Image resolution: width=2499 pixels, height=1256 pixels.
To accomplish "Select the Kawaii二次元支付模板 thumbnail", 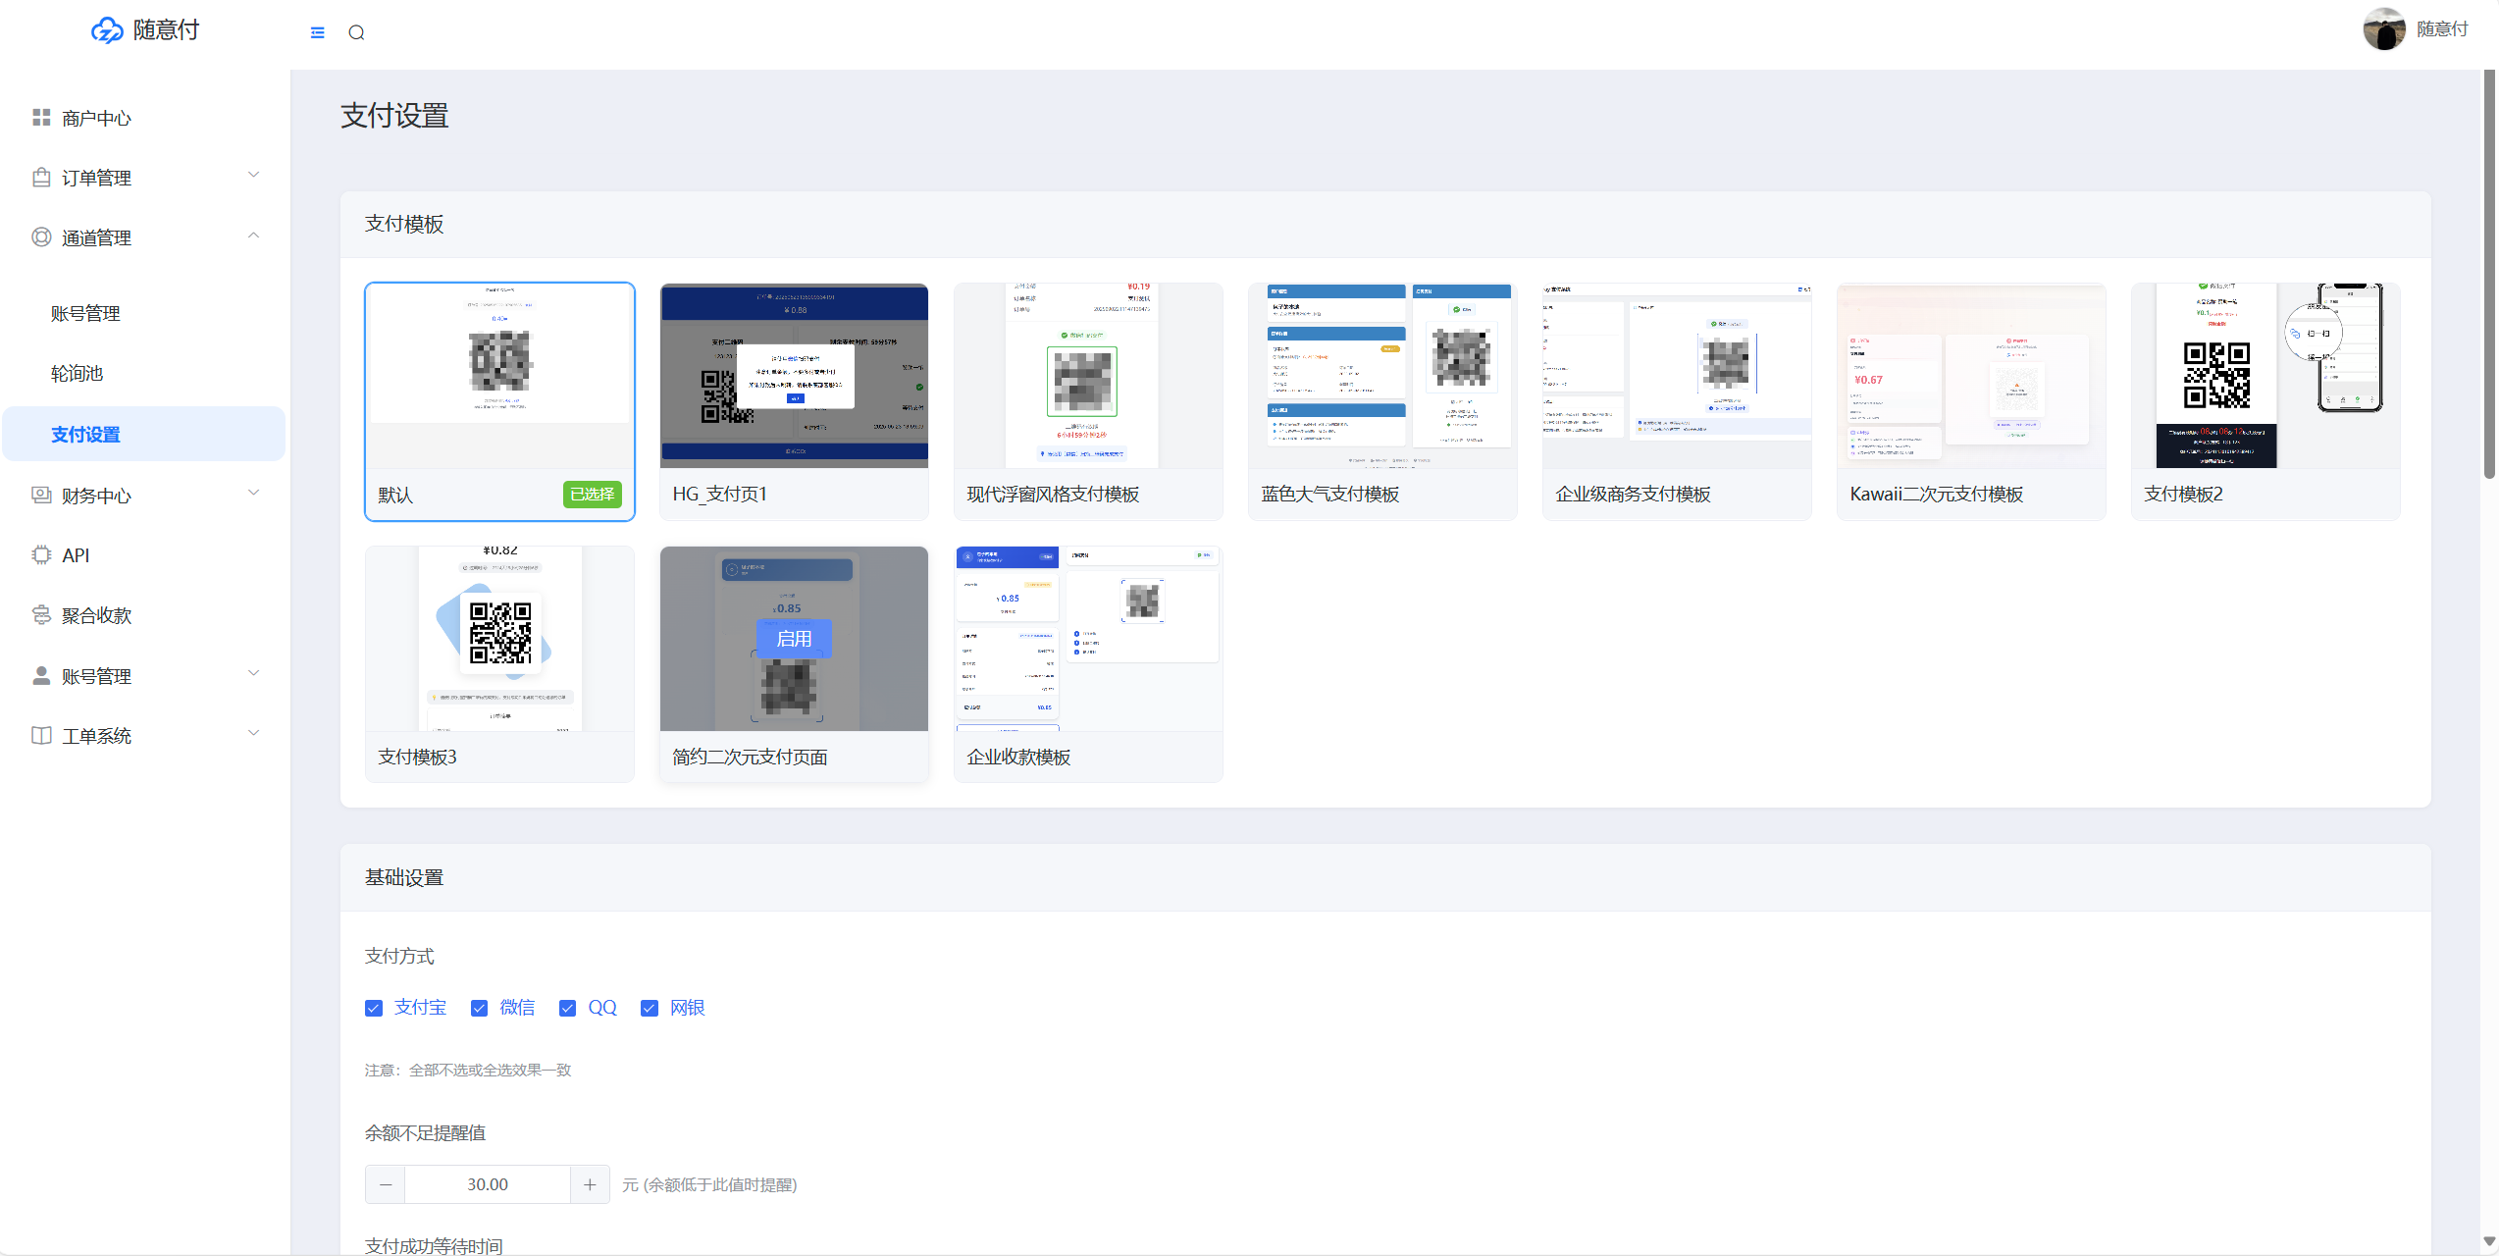I will tap(1970, 378).
